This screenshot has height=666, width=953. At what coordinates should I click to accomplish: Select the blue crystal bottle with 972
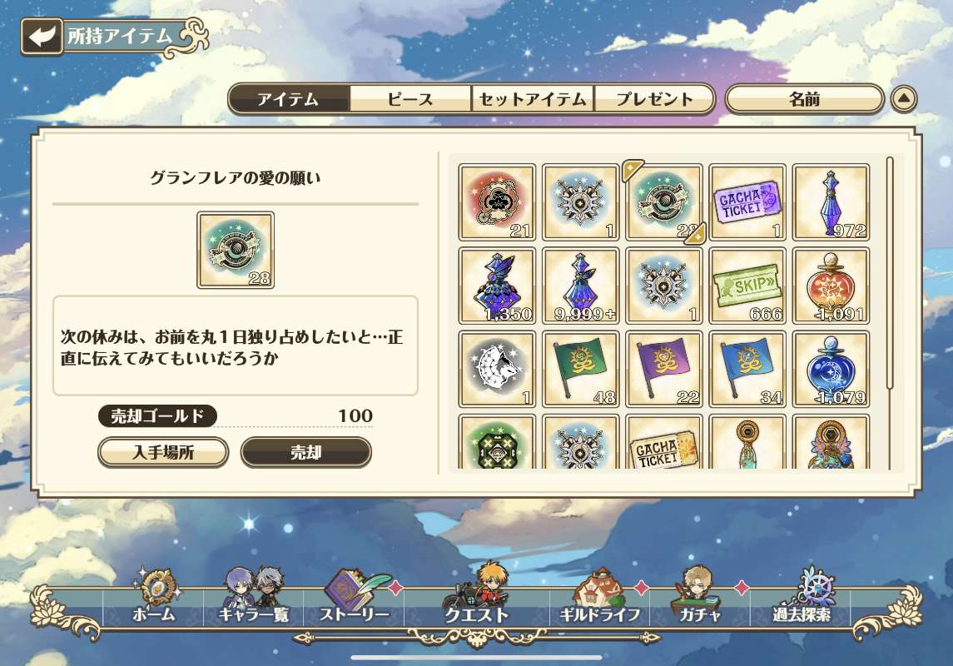tap(831, 202)
